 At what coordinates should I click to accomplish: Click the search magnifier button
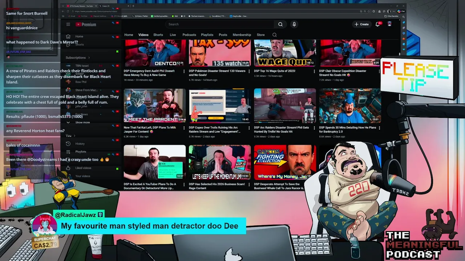point(280,24)
